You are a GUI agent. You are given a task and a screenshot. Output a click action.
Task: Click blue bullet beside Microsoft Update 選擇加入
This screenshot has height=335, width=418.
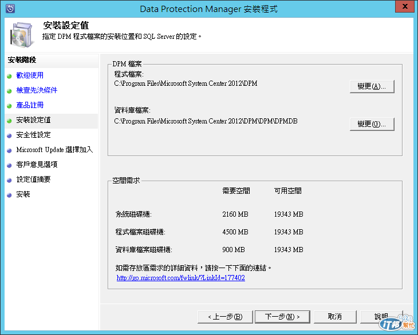tap(9, 150)
